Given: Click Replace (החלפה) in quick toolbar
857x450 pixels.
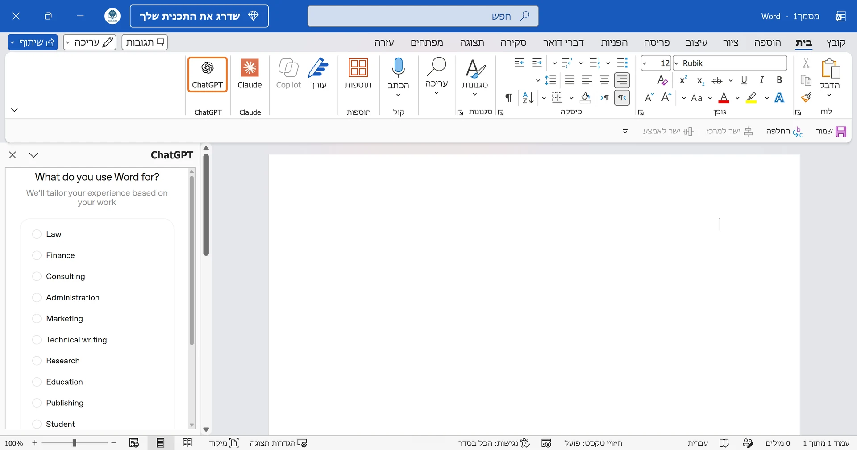Looking at the screenshot, I should point(784,131).
